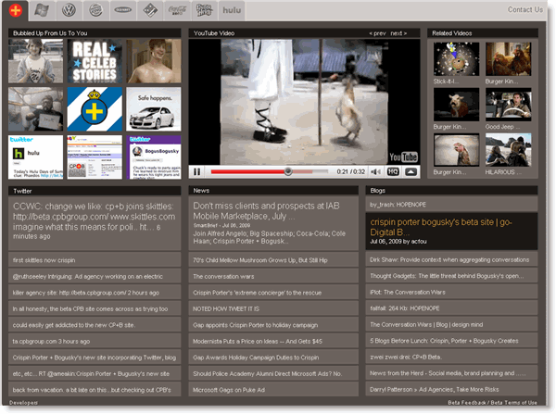Open the chicken Burger Kin... related video
The height and width of the screenshot is (414, 556).
[508, 59]
